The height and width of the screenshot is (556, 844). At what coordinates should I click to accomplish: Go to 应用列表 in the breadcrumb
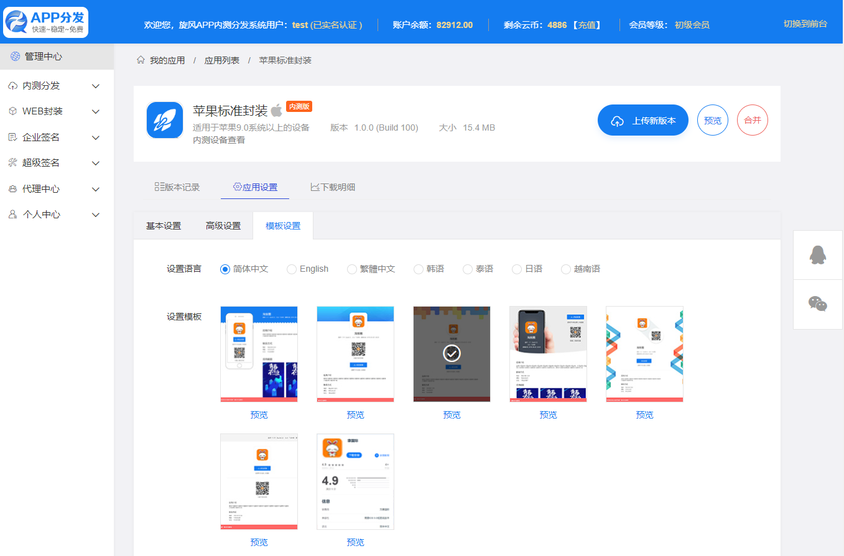[222, 60]
